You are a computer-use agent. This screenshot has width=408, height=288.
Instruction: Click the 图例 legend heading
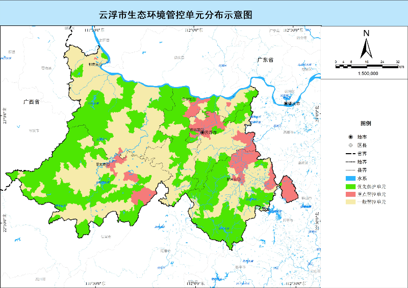click(x=366, y=124)
